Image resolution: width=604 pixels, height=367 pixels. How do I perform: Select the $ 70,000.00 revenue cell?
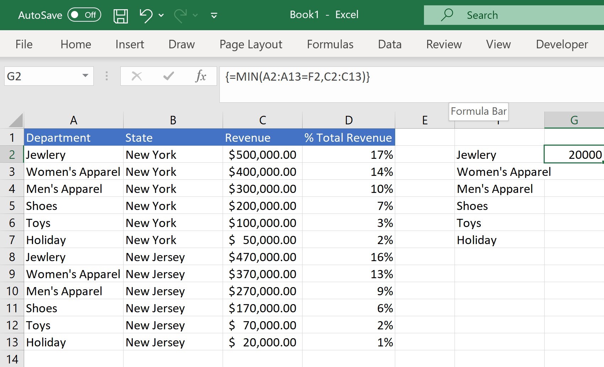pos(262,325)
